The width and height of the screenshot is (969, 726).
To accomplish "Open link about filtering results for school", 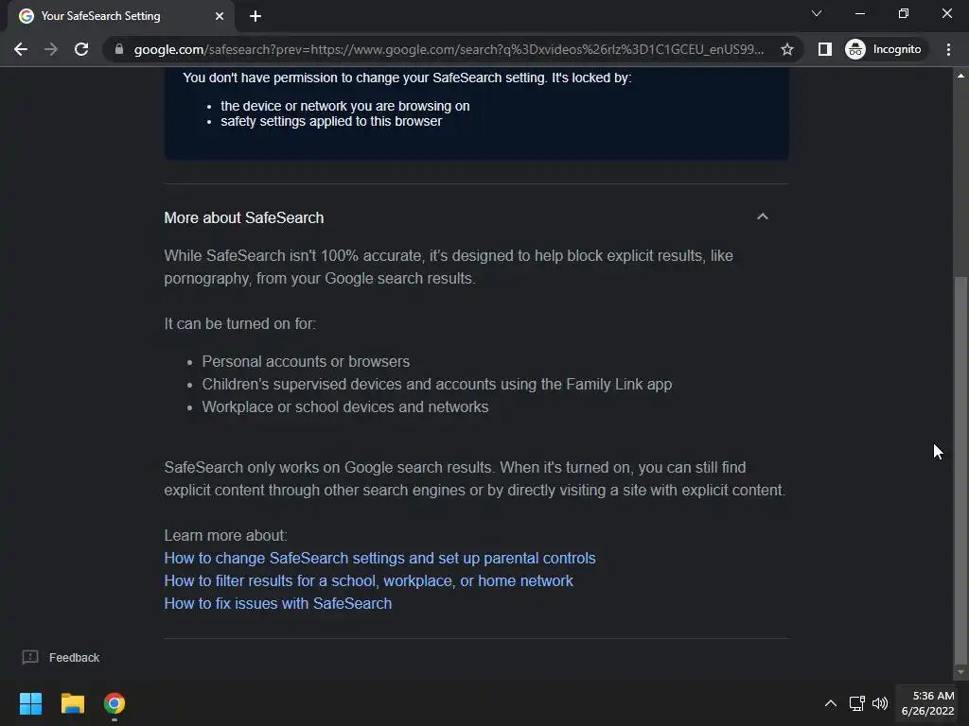I will pyautogui.click(x=368, y=581).
